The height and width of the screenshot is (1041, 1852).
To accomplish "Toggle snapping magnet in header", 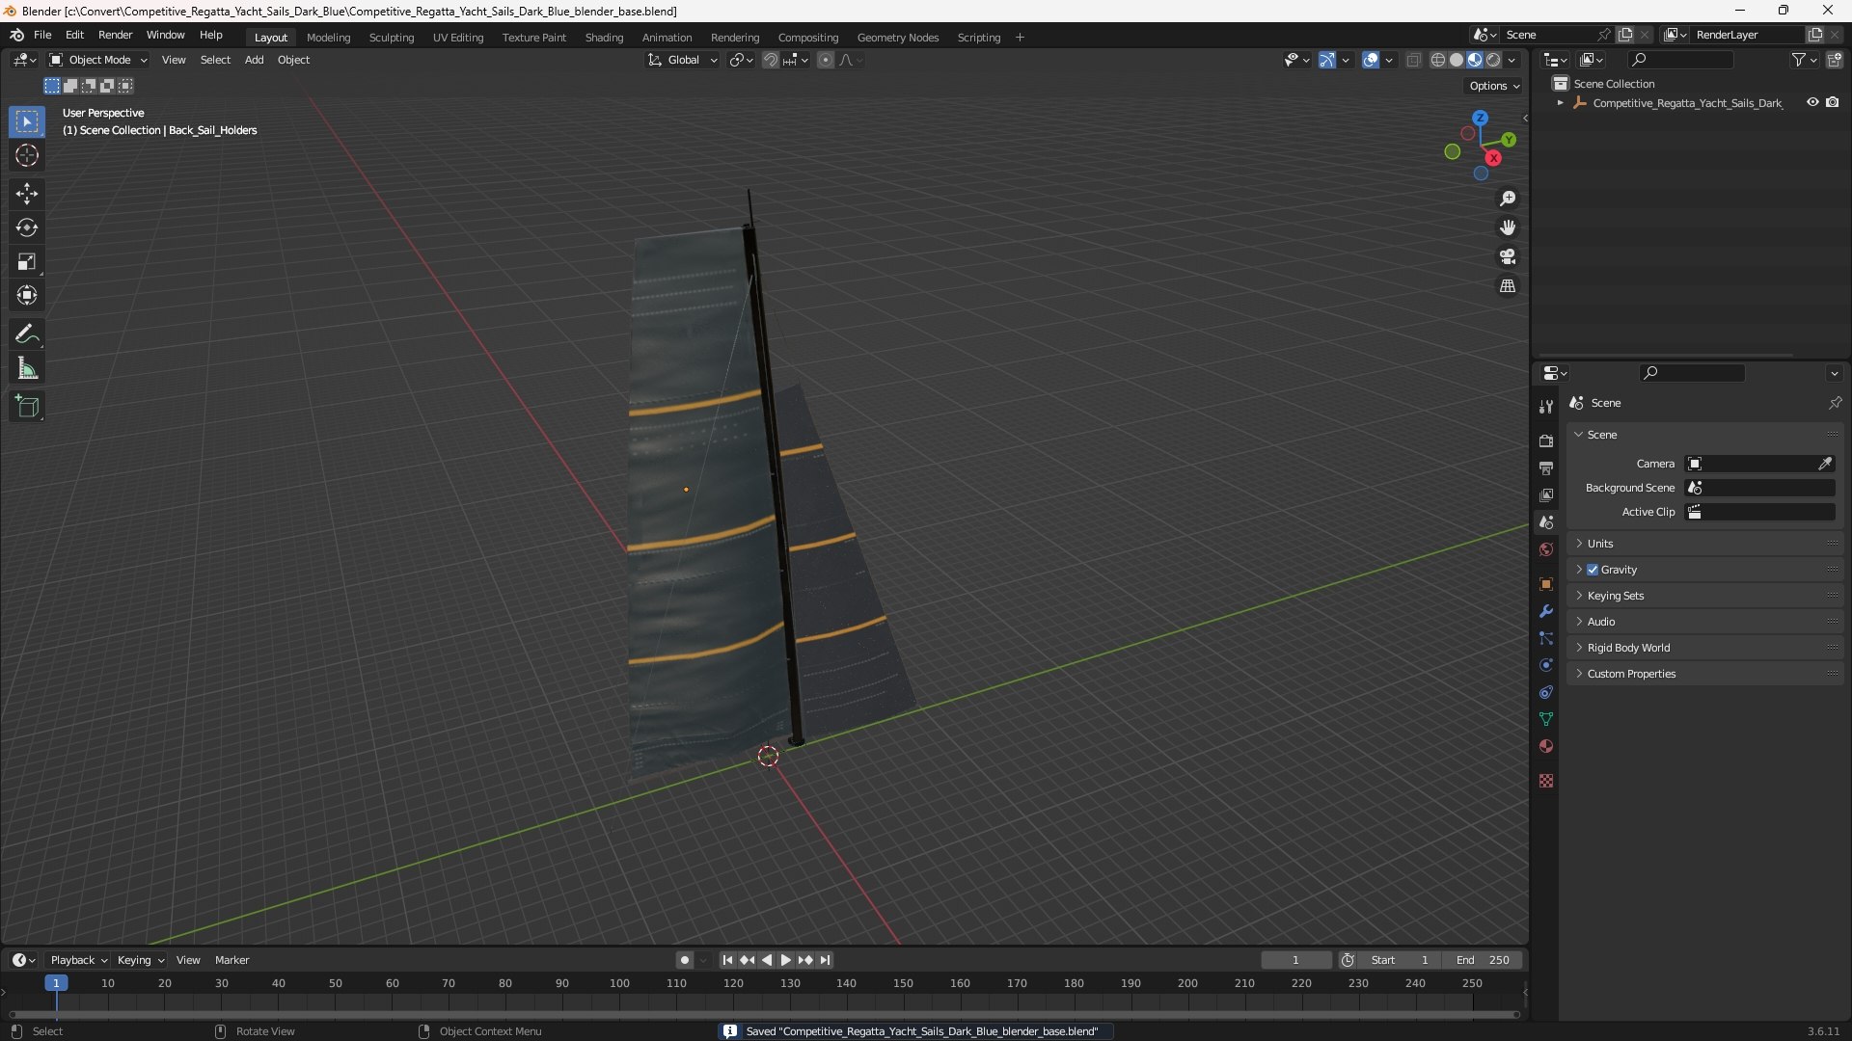I will (x=770, y=60).
